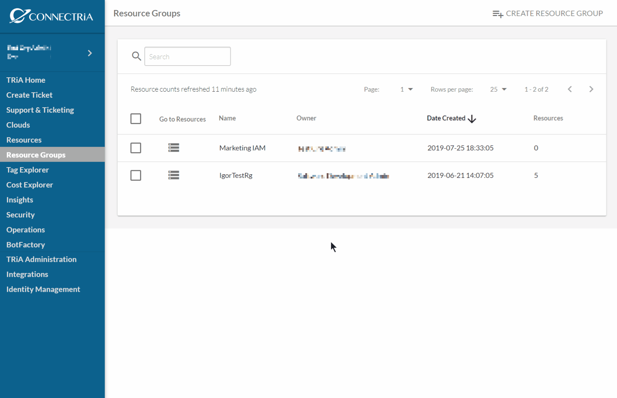Viewport: 617px width, 398px height.
Task: Click the IgorTestRg name
Action: (x=236, y=175)
